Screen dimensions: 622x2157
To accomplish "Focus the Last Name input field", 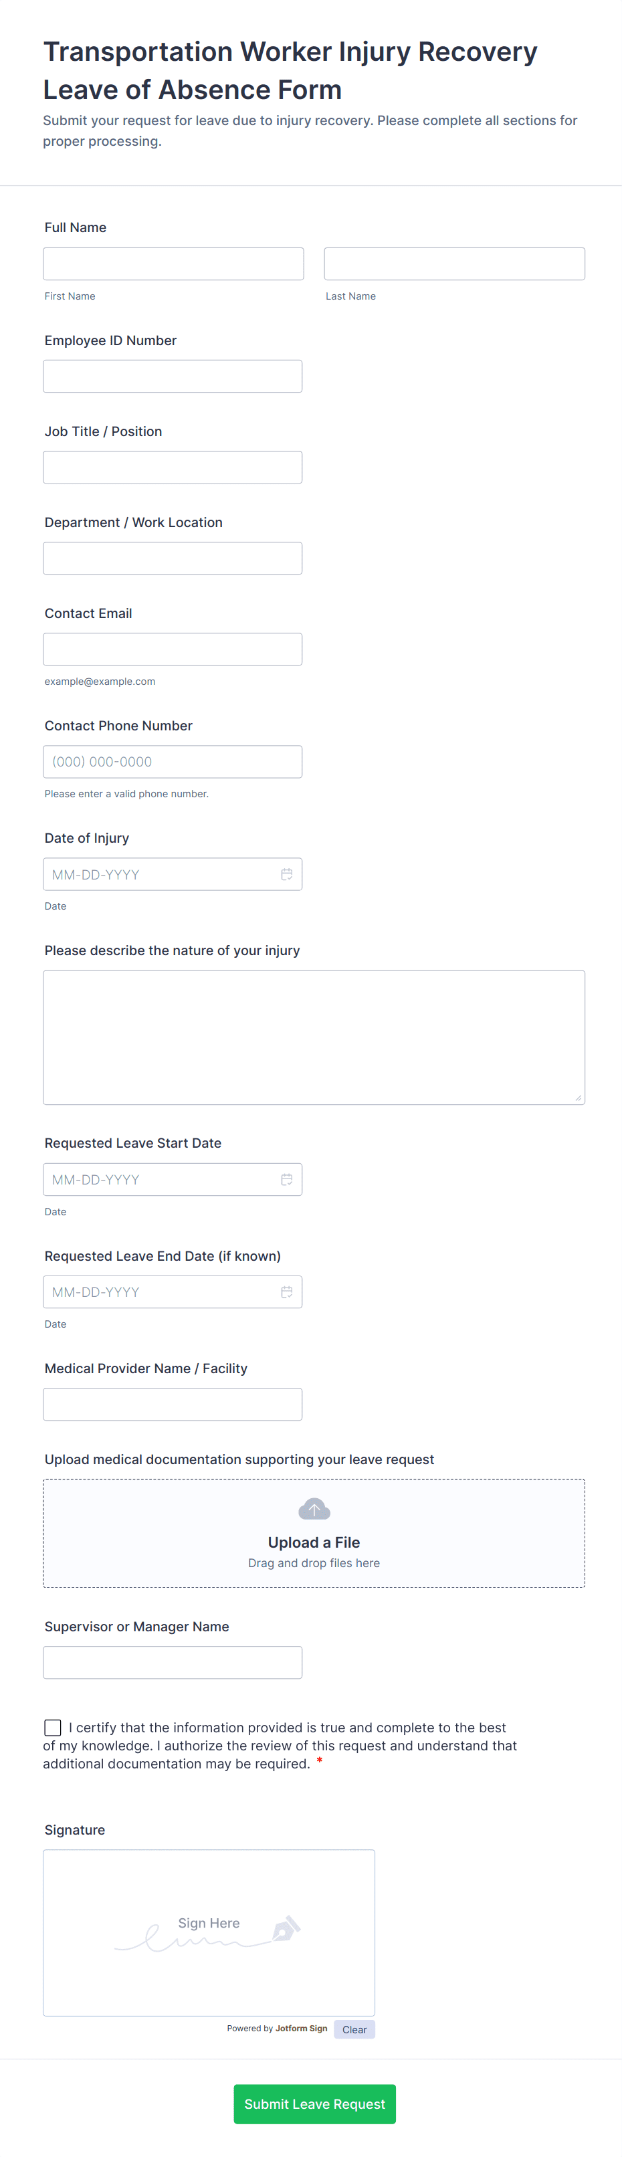I will click(x=453, y=264).
